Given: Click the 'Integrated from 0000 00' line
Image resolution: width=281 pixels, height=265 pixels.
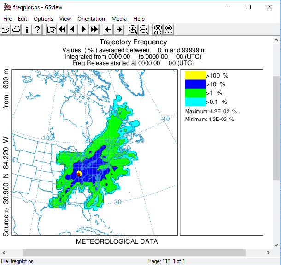Looking at the screenshot, I should point(133,57).
